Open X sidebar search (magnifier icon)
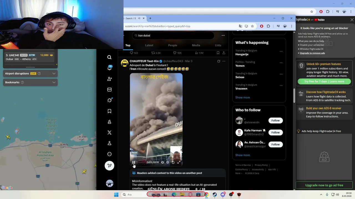The image size is (355, 199). (109, 57)
